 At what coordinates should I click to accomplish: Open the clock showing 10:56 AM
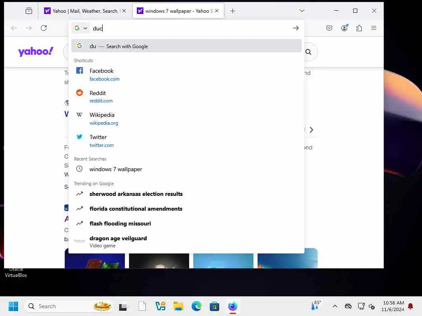coord(393,306)
